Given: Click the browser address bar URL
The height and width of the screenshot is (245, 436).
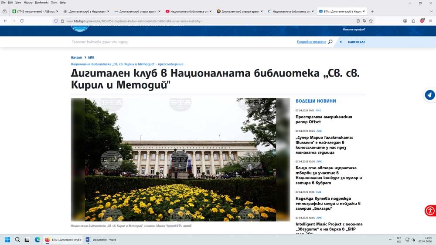Looking at the screenshot, I should click(134, 21).
